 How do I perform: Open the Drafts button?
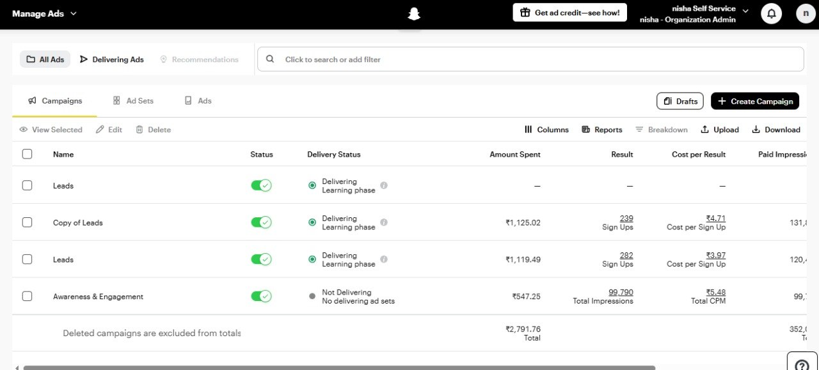tap(680, 101)
